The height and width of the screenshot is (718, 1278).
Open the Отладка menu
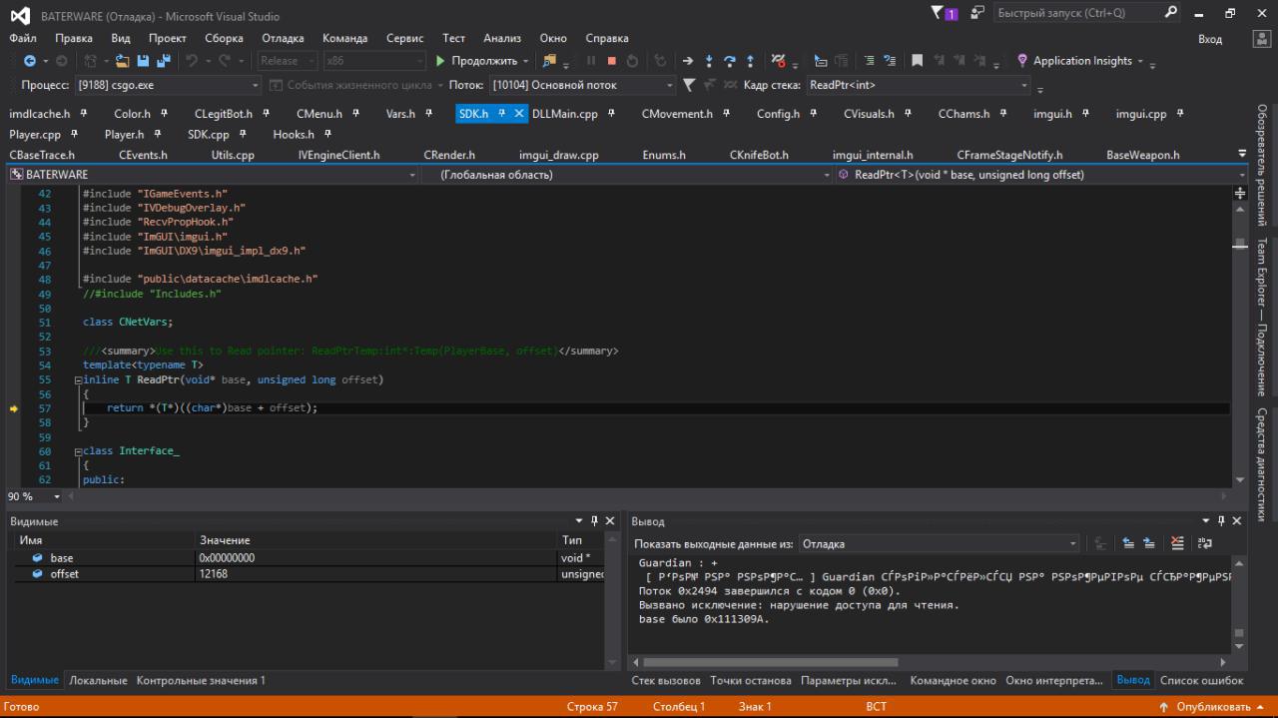(283, 38)
